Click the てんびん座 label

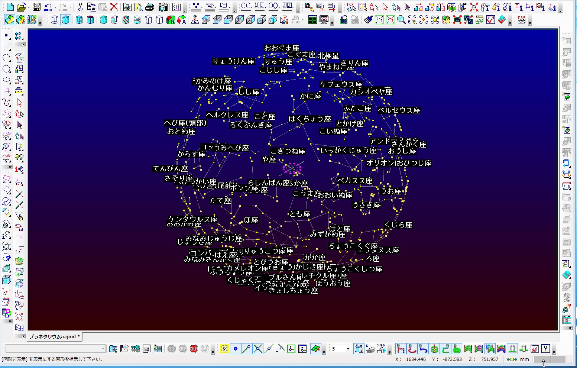pos(171,169)
